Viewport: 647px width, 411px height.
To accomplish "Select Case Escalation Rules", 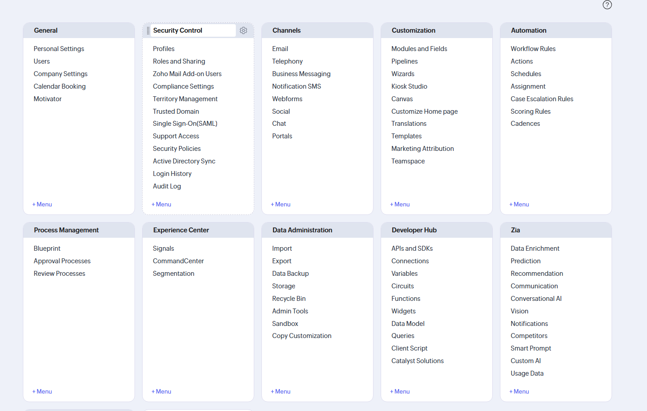I will click(x=542, y=99).
